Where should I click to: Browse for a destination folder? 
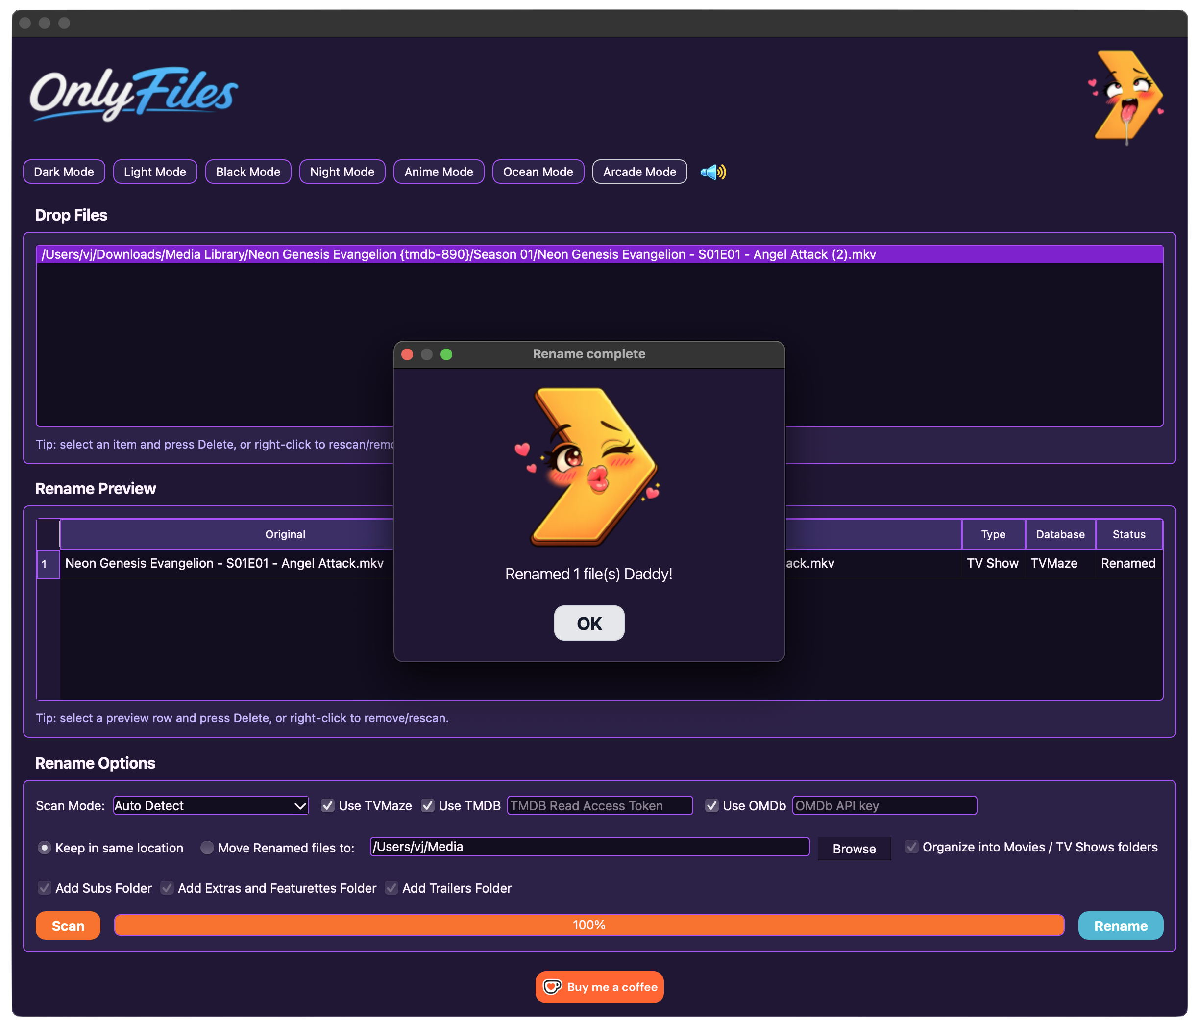click(x=854, y=849)
